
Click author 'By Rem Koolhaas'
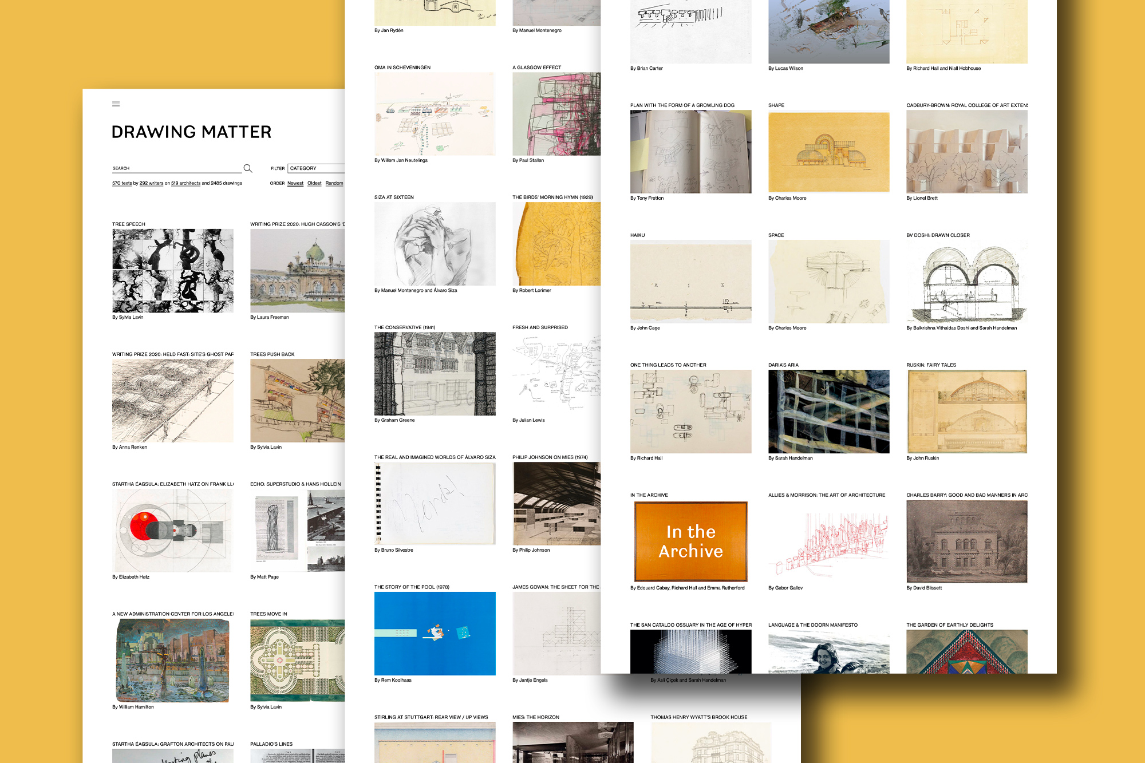coord(393,680)
